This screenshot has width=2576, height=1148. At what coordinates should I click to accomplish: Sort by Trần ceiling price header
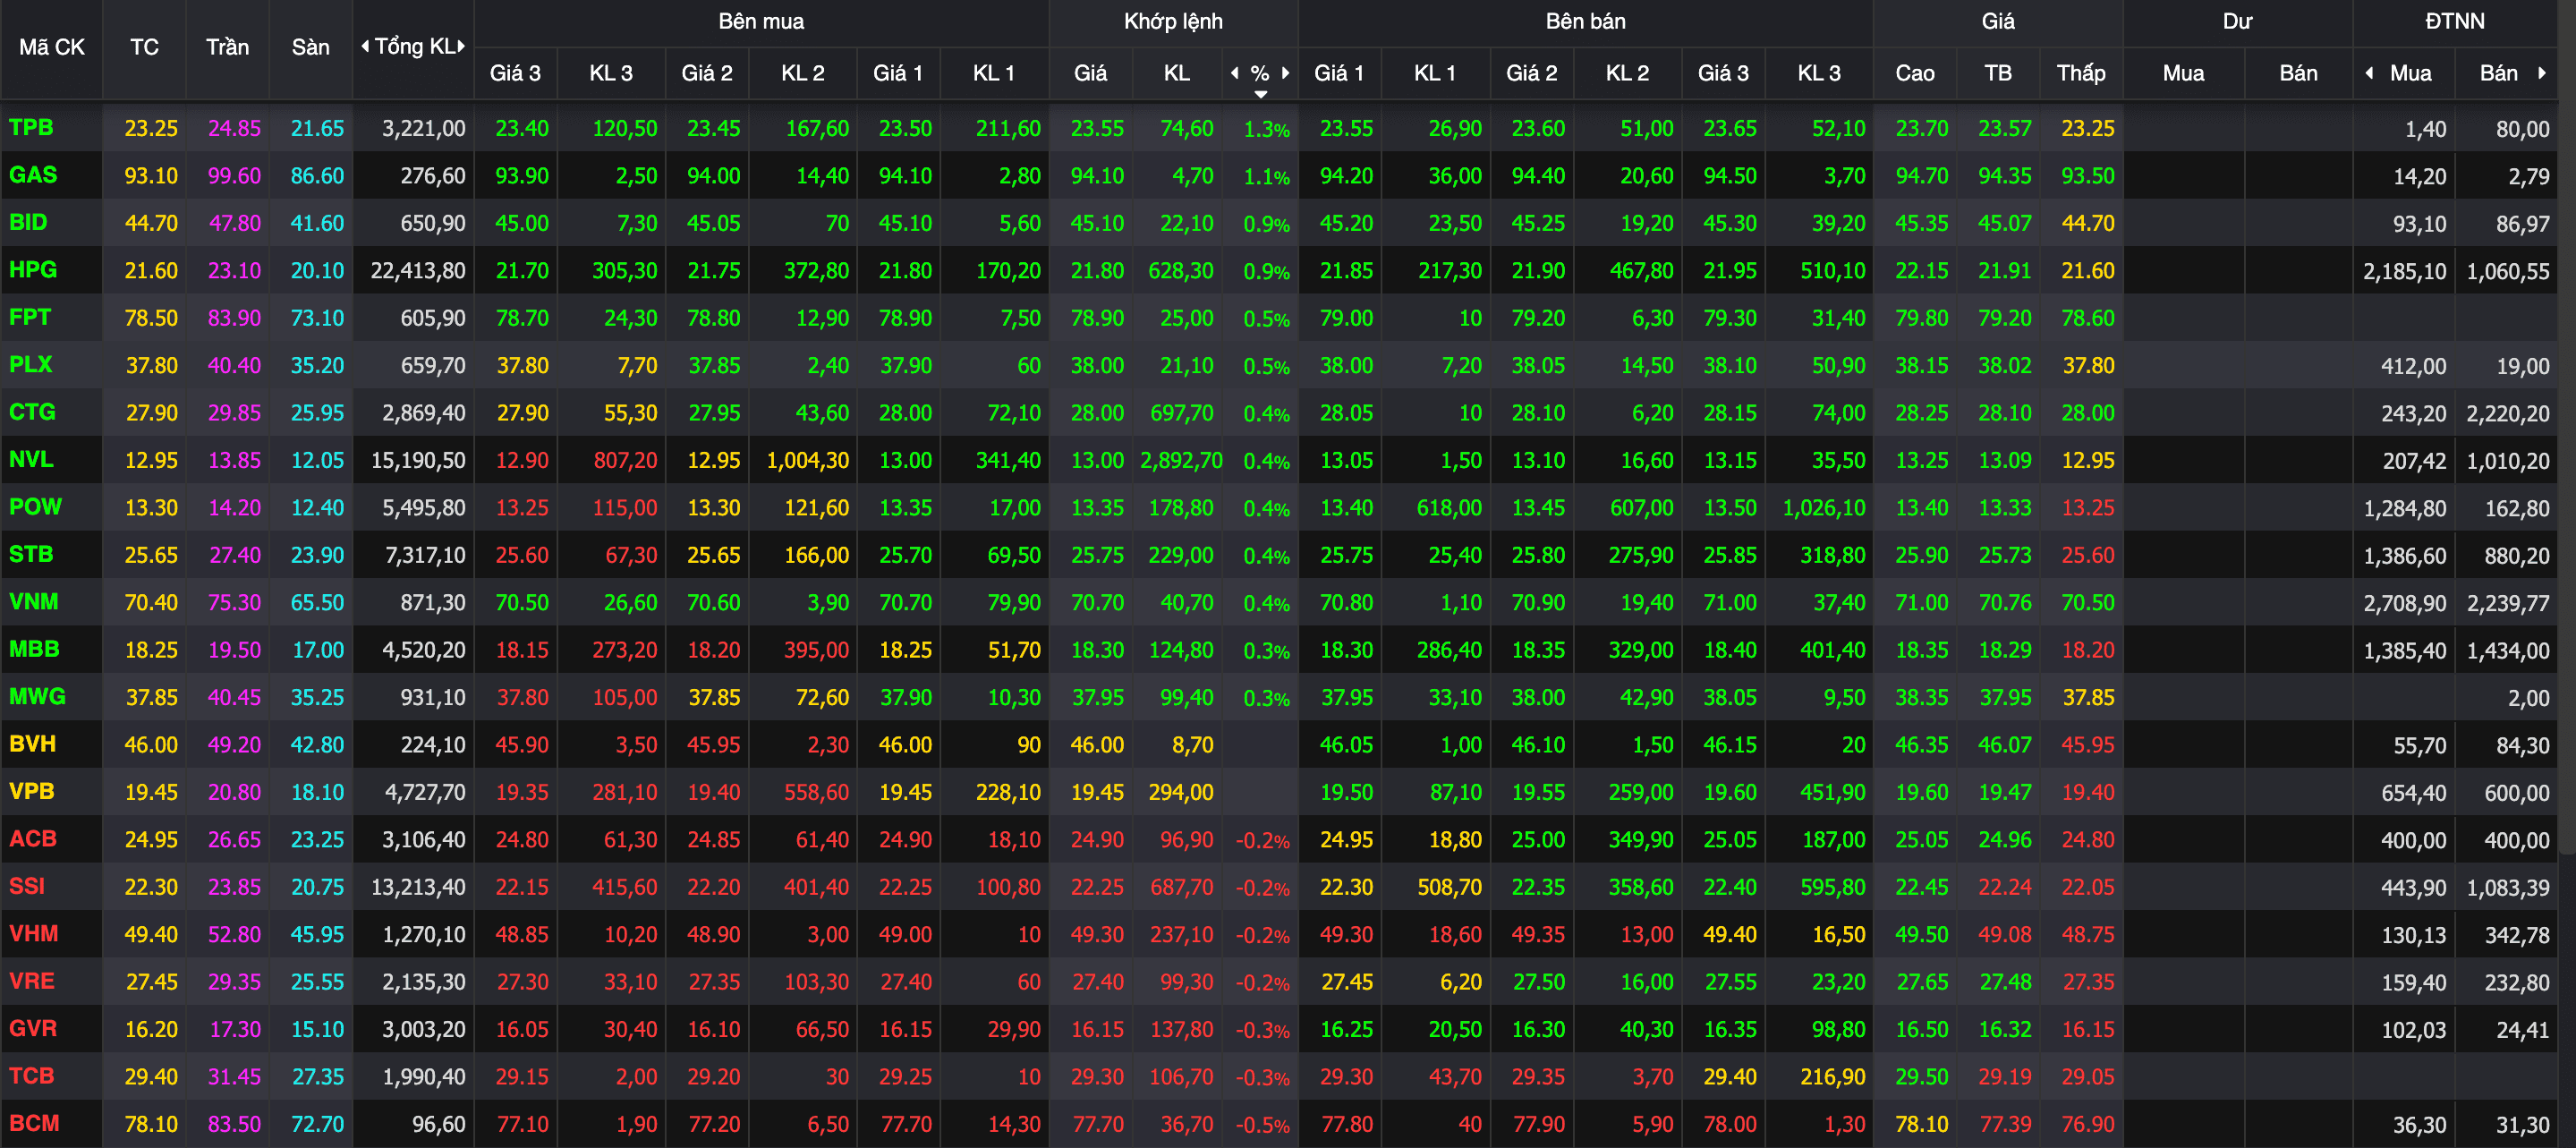pyautogui.click(x=227, y=47)
